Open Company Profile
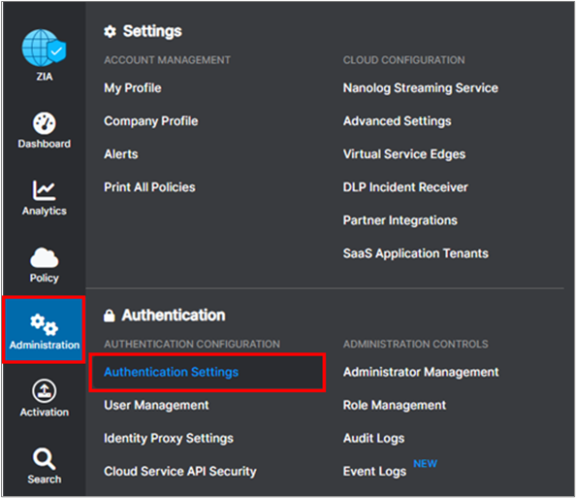 [x=151, y=121]
